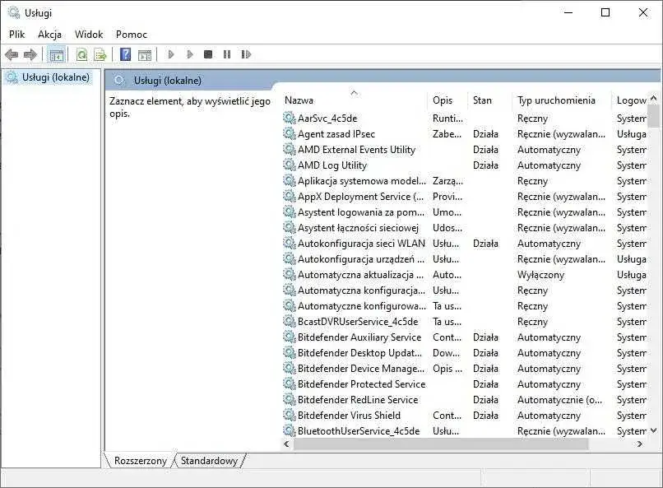Click Działa status of AMD Log Utility

(485, 165)
